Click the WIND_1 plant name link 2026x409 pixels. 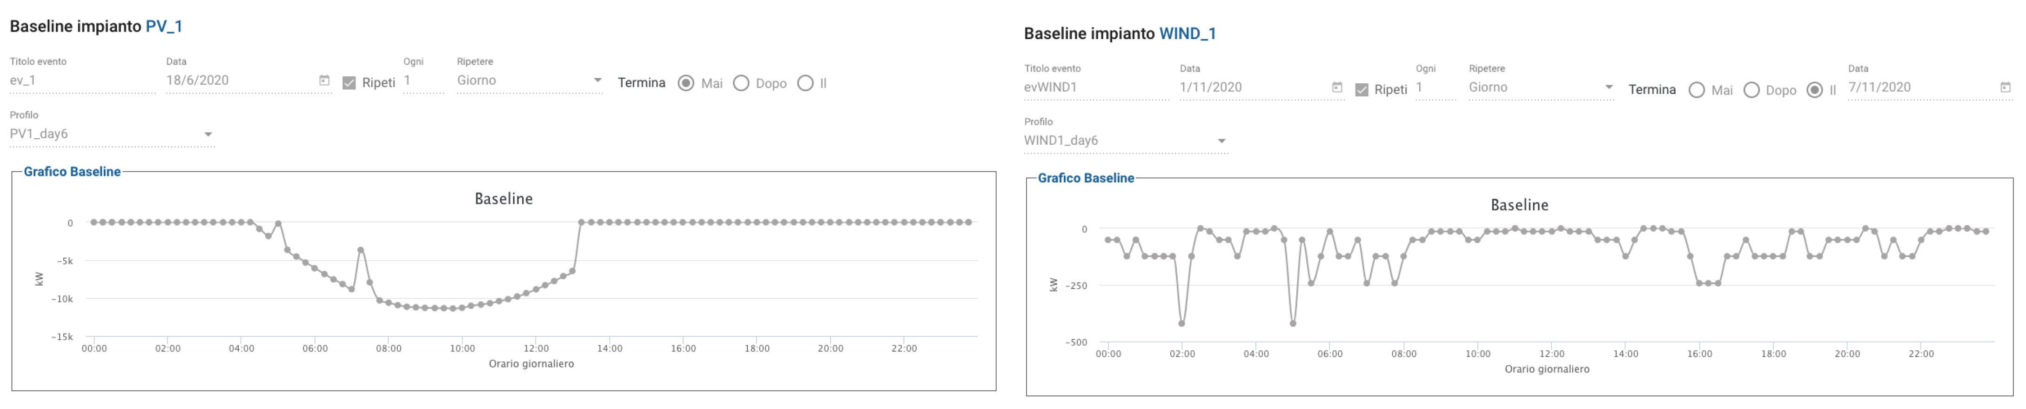coord(1187,33)
